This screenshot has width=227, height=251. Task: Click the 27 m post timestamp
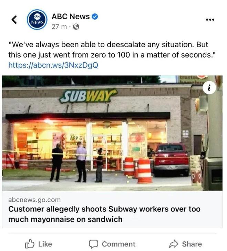click(x=59, y=27)
